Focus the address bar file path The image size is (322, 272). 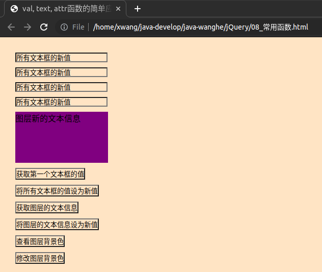[x=200, y=27]
